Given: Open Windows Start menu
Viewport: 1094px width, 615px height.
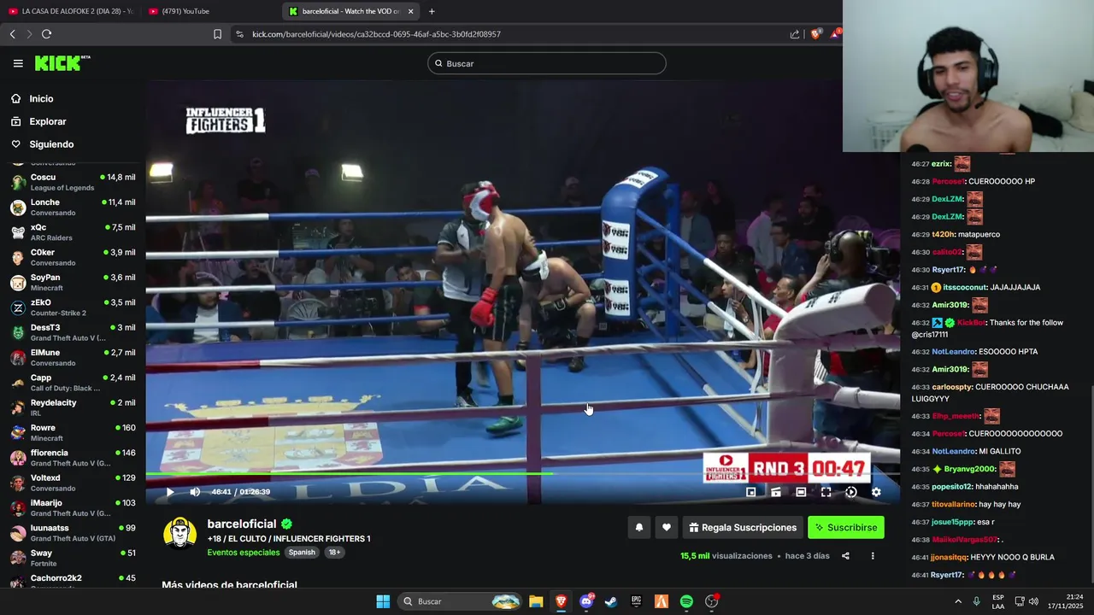Looking at the screenshot, I should tap(383, 601).
